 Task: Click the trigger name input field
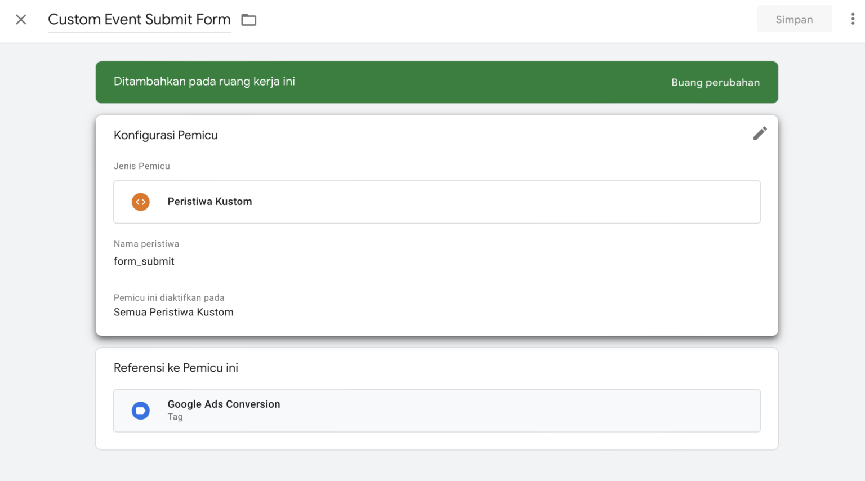(x=139, y=19)
